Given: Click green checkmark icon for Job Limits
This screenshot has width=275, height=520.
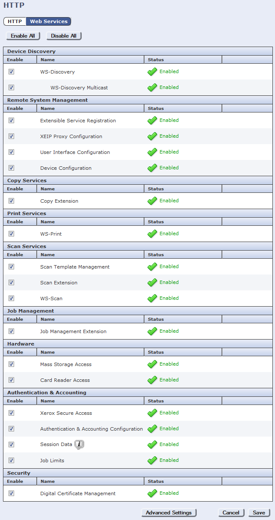Looking at the screenshot, I should pyautogui.click(x=152, y=461).
